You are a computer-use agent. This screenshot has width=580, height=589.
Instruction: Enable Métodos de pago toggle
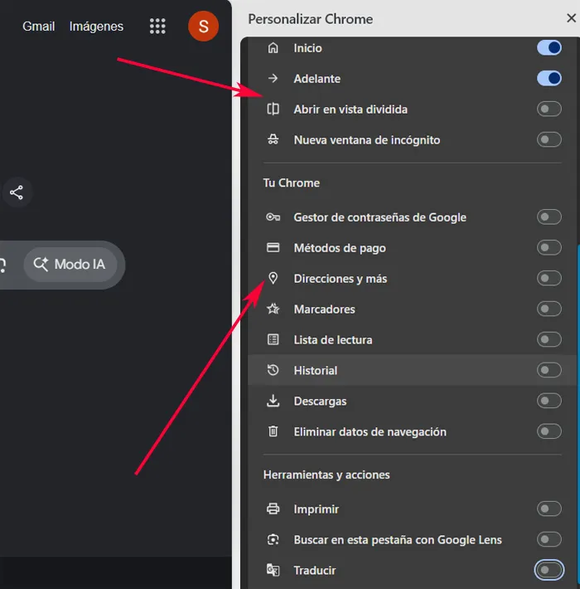pyautogui.click(x=549, y=247)
